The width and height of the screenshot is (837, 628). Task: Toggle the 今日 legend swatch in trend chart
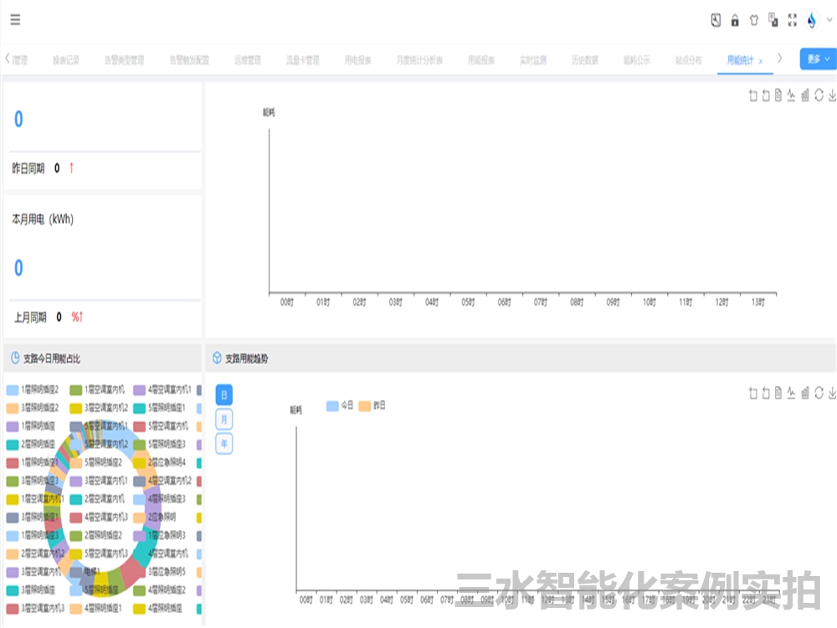click(x=332, y=406)
